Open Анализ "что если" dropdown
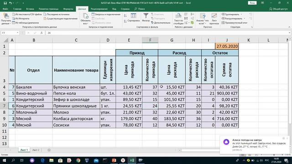 [x=203, y=19]
